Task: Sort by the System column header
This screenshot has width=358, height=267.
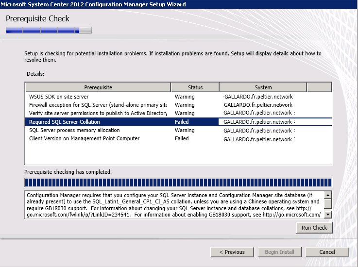Action: pyautogui.click(x=263, y=87)
